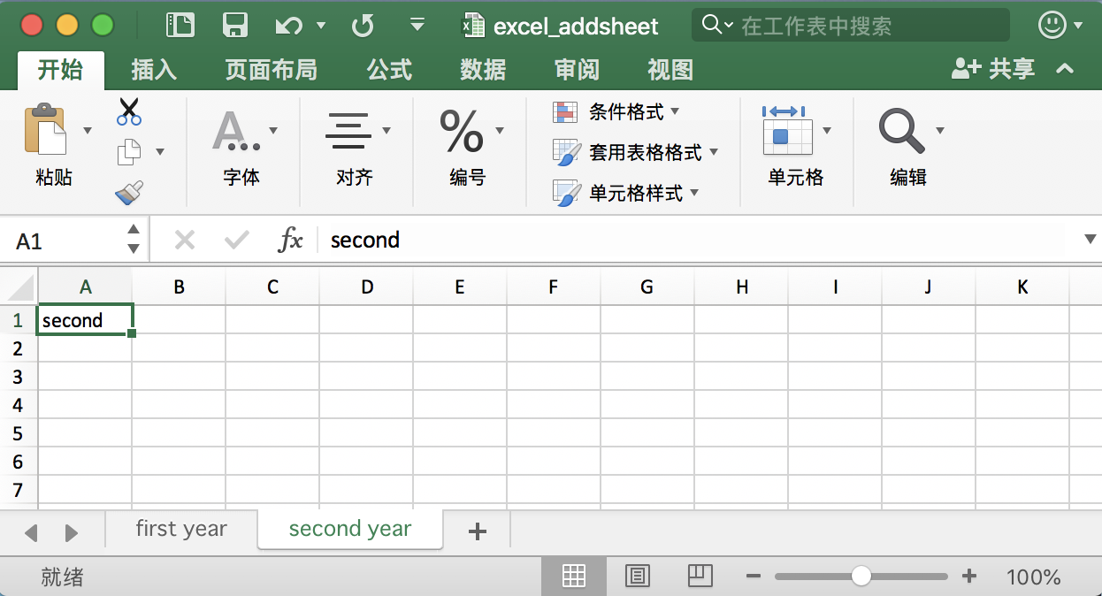The image size is (1102, 596).
Task: Add a new sheet with plus button
Action: pyautogui.click(x=478, y=531)
